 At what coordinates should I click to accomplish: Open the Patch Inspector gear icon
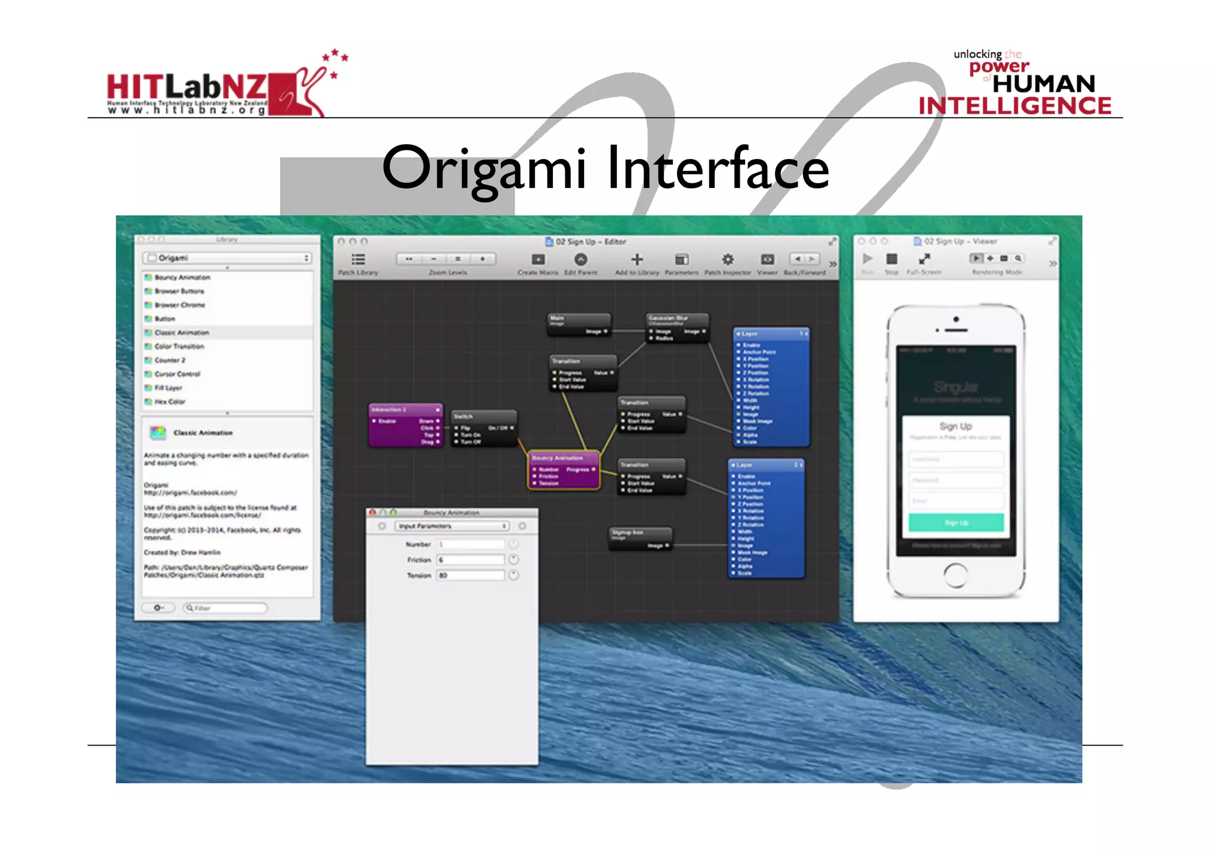tap(728, 259)
